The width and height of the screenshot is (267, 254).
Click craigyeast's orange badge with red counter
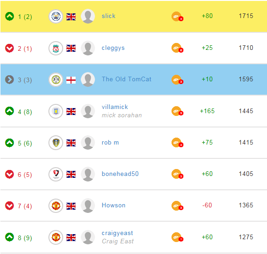point(177,237)
